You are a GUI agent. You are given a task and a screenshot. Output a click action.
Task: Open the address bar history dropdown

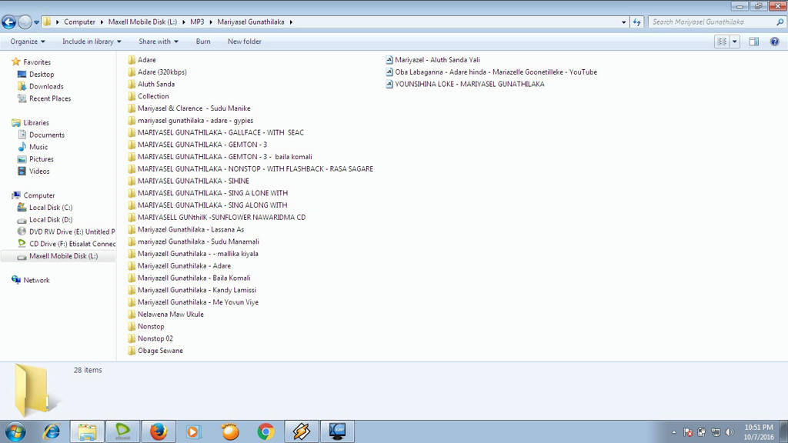pyautogui.click(x=623, y=22)
